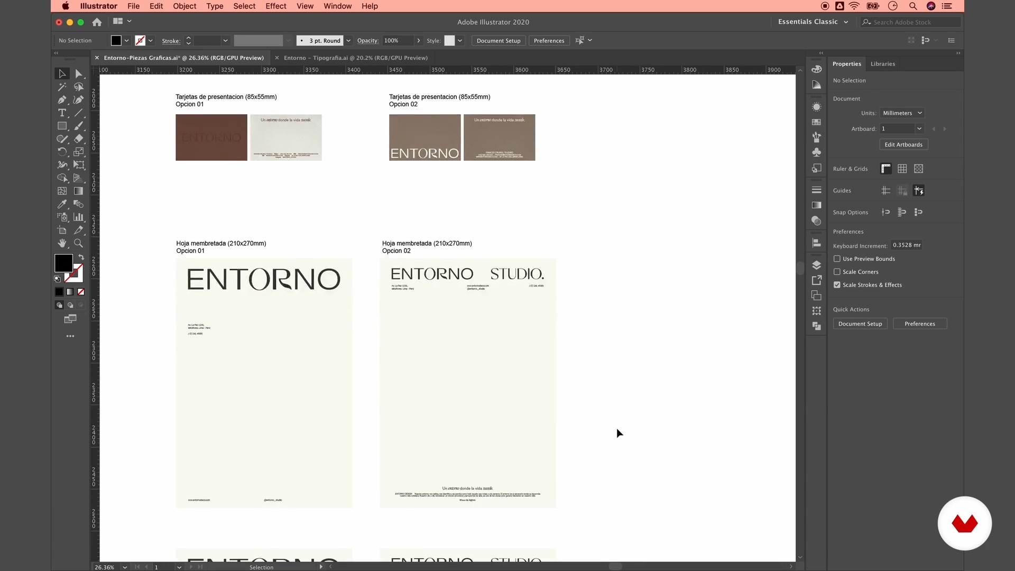
Task: Click the control bar Stroke swatch
Action: (140, 41)
